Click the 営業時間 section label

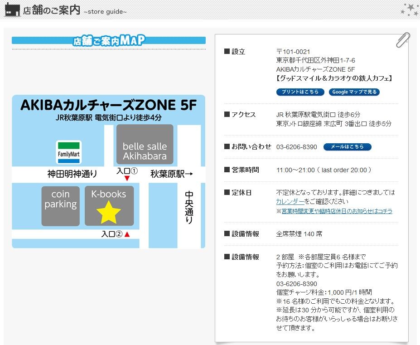pyautogui.click(x=246, y=170)
